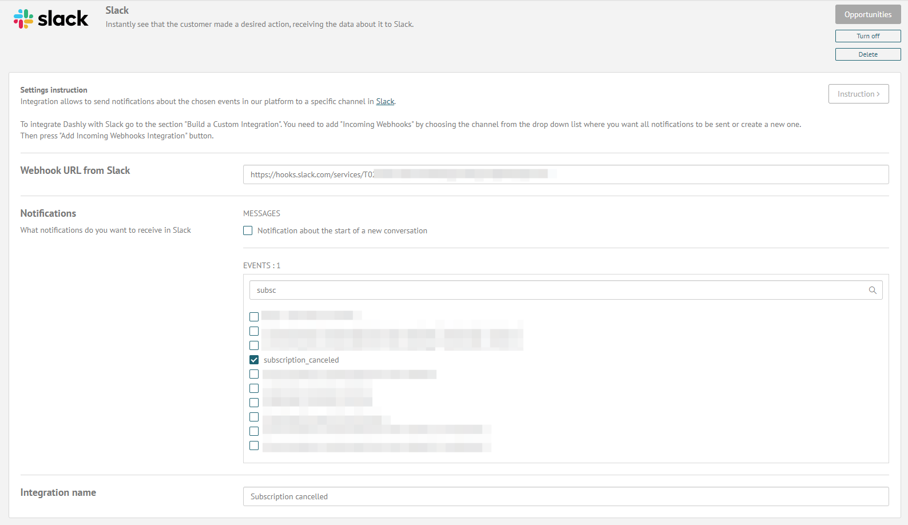Check the event checkbox above subscription_canceled
908x525 pixels.
tap(254, 345)
